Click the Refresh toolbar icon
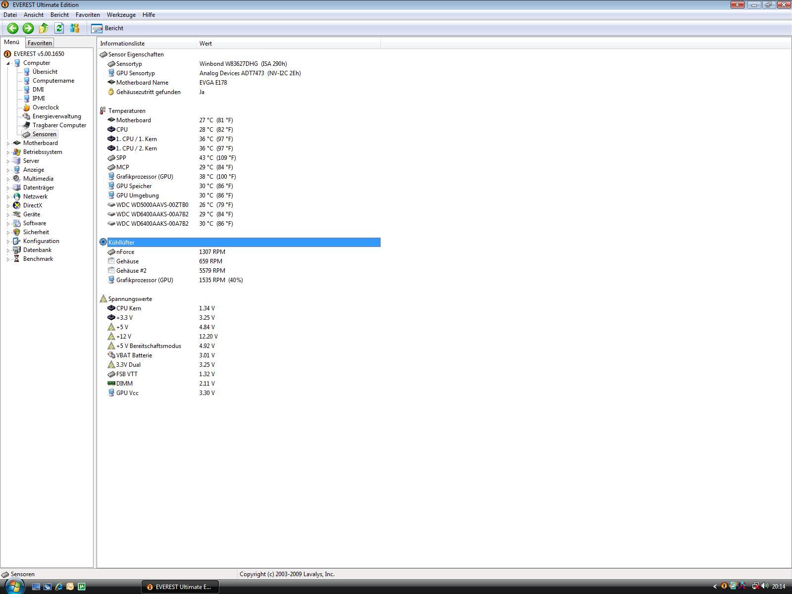 tap(59, 28)
